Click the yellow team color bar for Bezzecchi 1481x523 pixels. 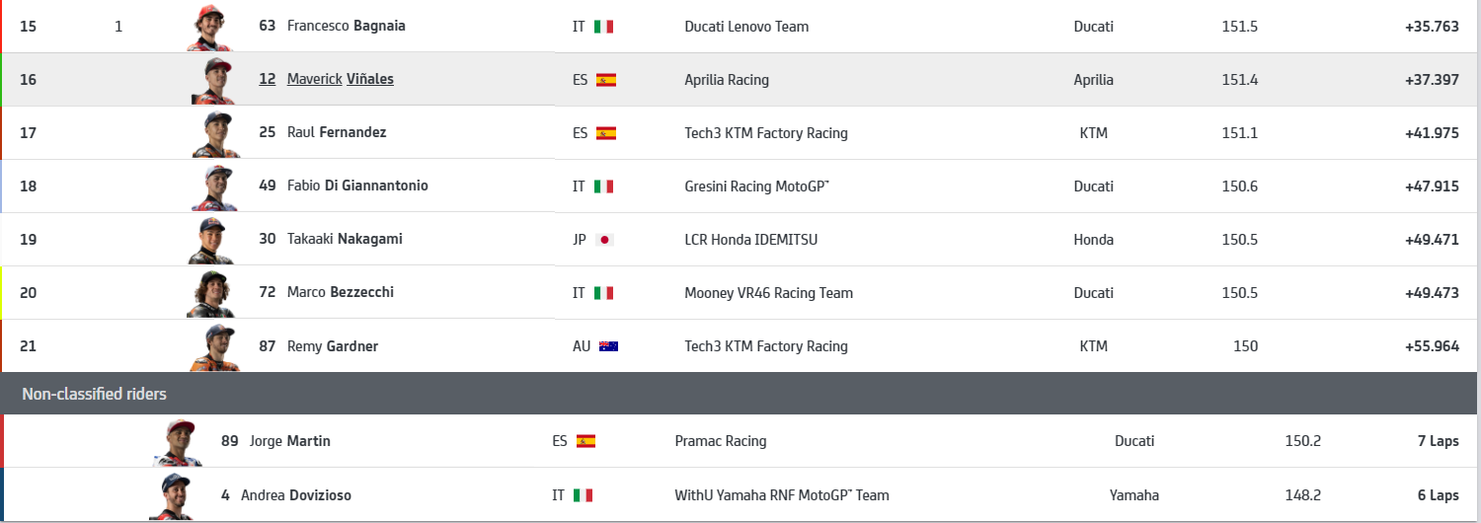point(2,293)
